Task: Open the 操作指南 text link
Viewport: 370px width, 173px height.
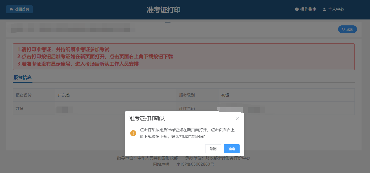Action: (x=308, y=9)
